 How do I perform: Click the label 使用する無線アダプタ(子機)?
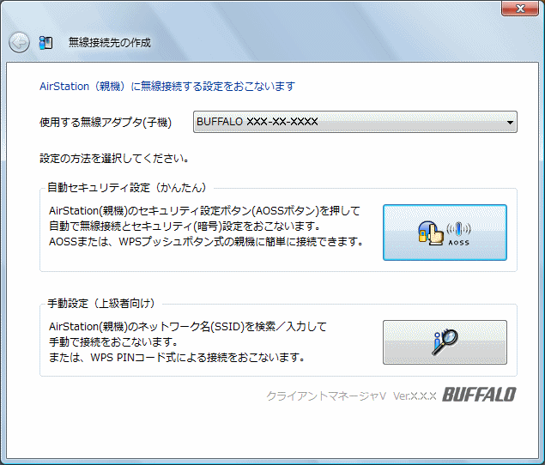[106, 123]
